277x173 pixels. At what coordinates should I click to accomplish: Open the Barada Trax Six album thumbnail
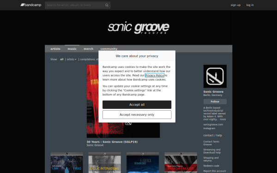[x=181, y=162]
